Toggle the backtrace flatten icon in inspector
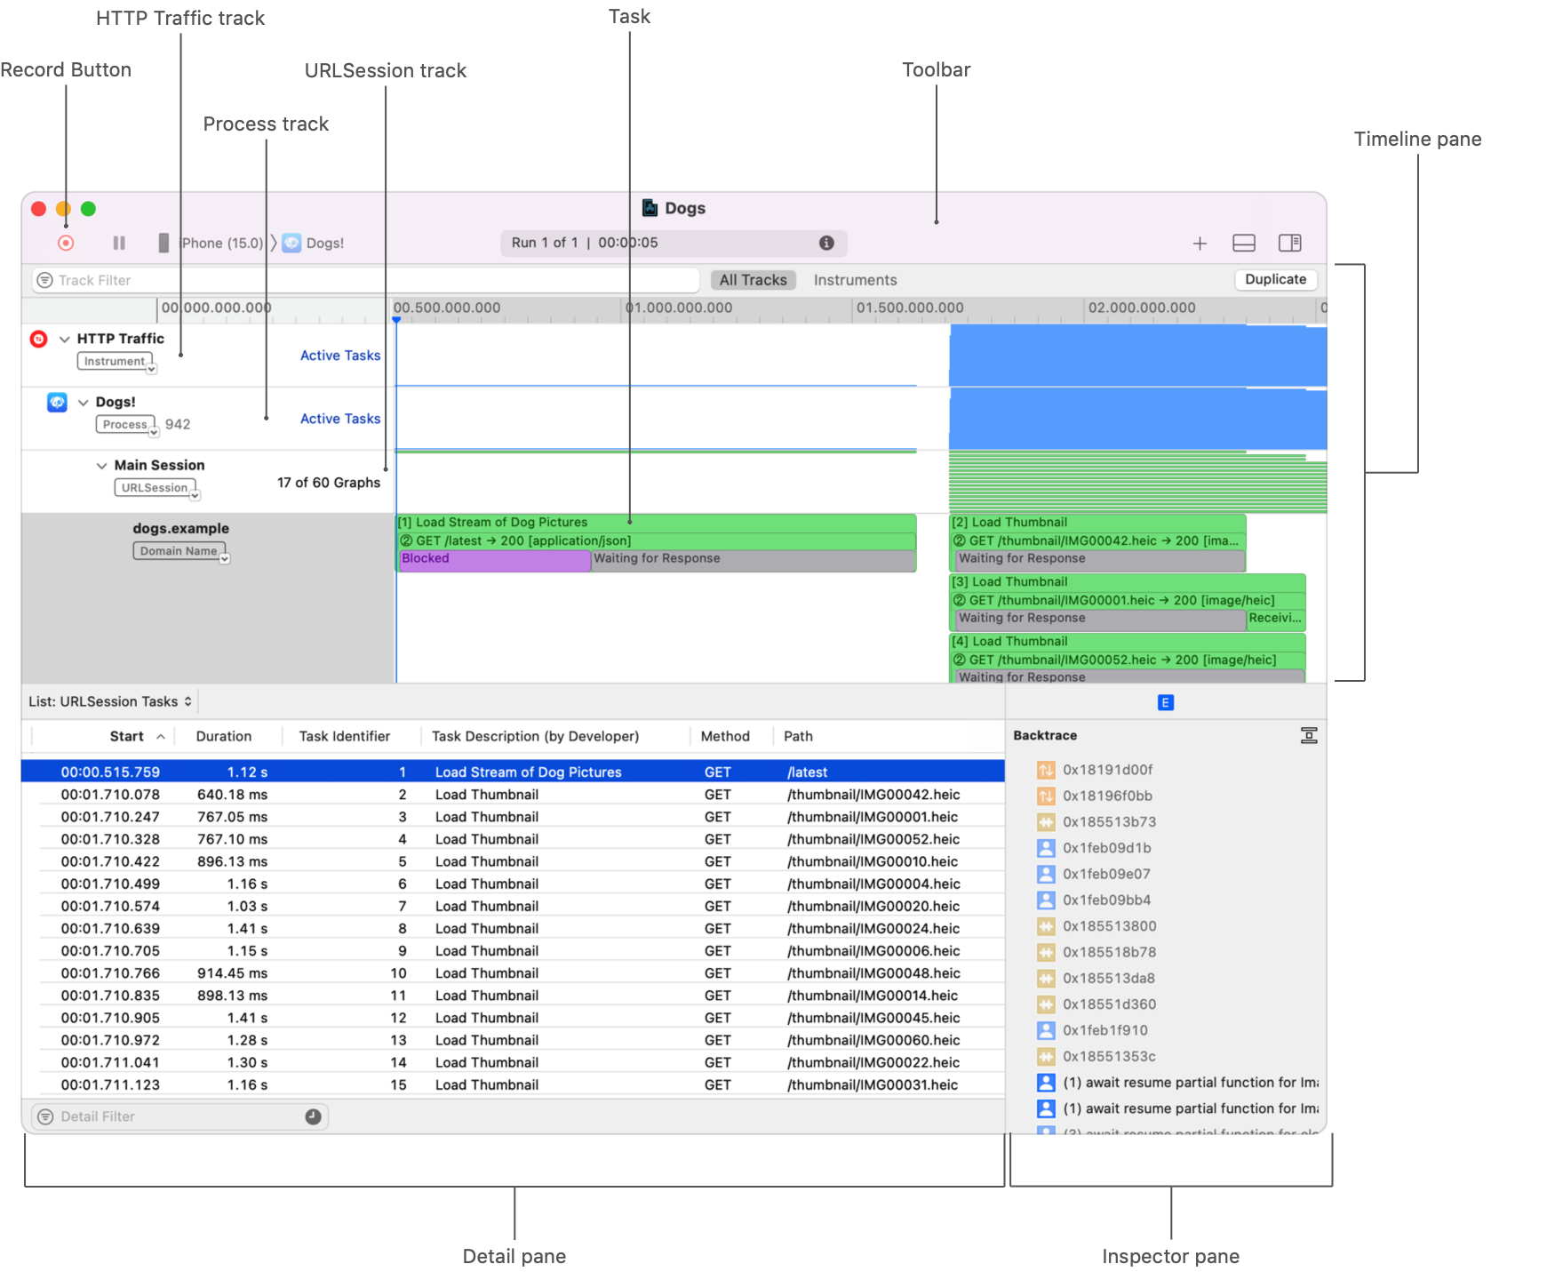Screen dimensions: 1555x1272 [x=1309, y=734]
